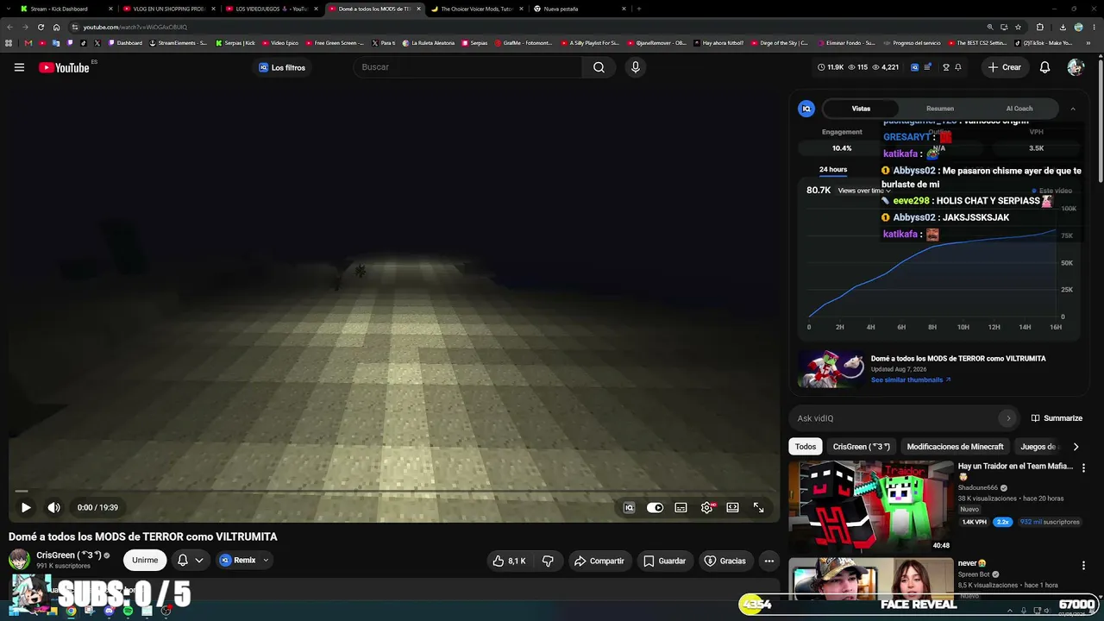Screen dimensions: 1104x621
Task: Save the video with Guardar
Action: [664, 561]
